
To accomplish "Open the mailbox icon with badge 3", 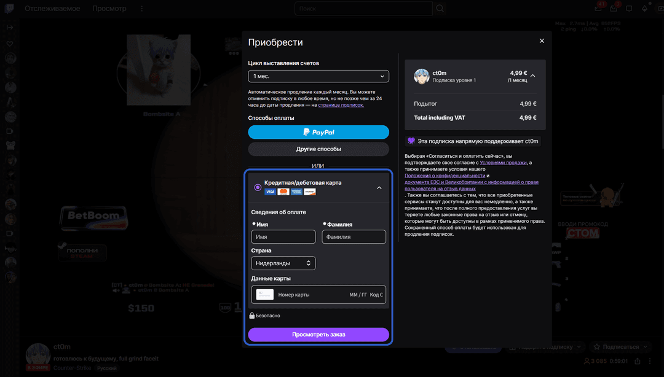I will [614, 8].
